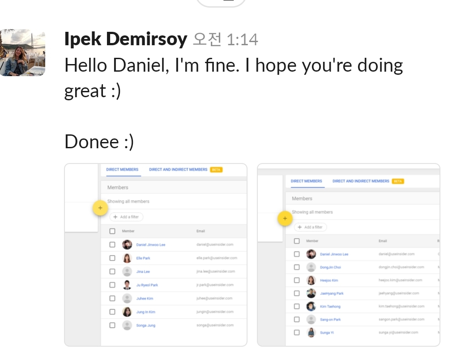Open Direct and Indirect Members tab in right screenshot
461x357 pixels.
361,181
